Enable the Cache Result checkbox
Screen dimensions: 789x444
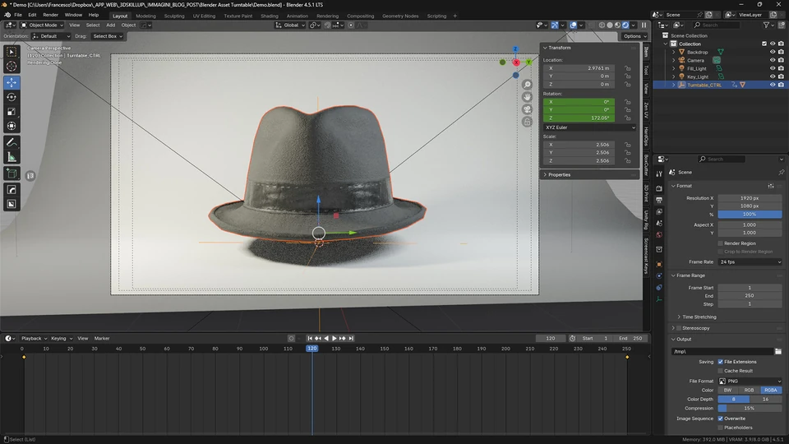[x=721, y=371]
